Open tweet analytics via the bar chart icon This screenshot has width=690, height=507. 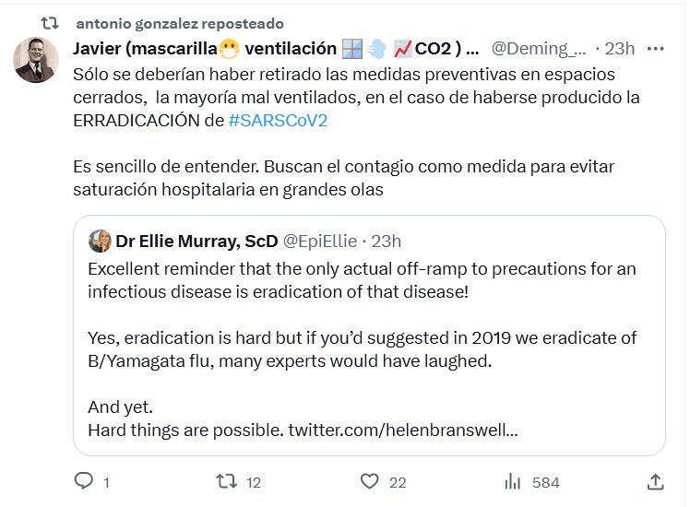[x=513, y=482]
